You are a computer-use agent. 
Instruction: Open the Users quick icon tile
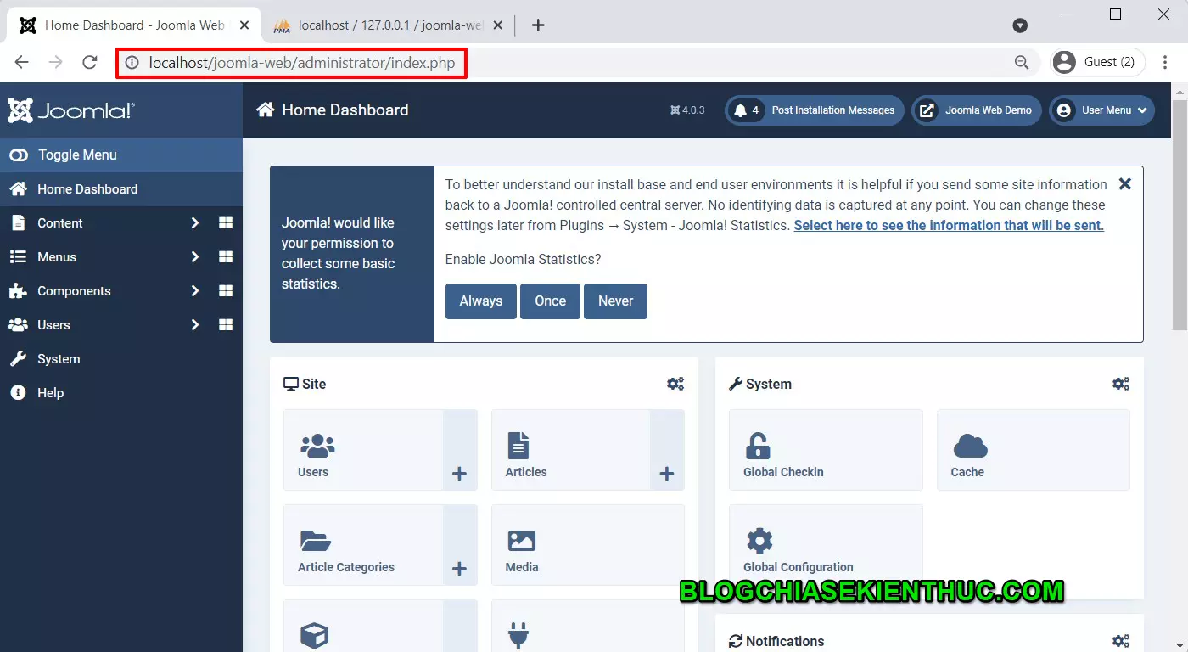click(363, 450)
